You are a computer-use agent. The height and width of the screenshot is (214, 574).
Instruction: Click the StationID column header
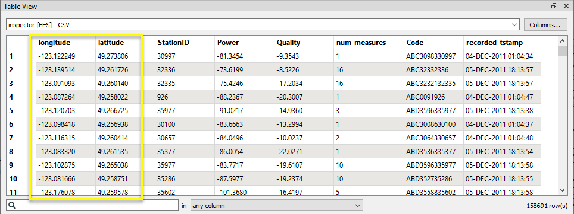[x=185, y=43]
